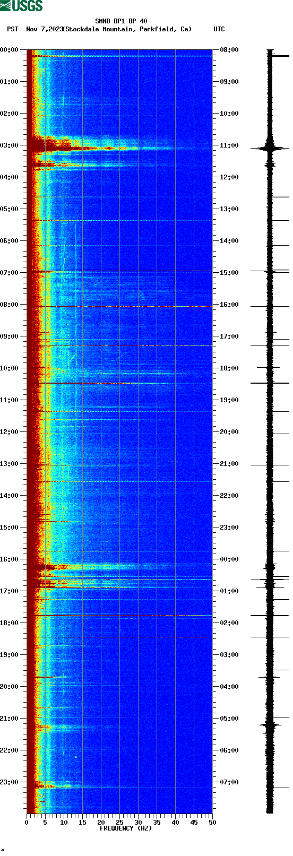Click the 16:00 label on the PST axis
The width and height of the screenshot is (293, 856).
[9, 559]
